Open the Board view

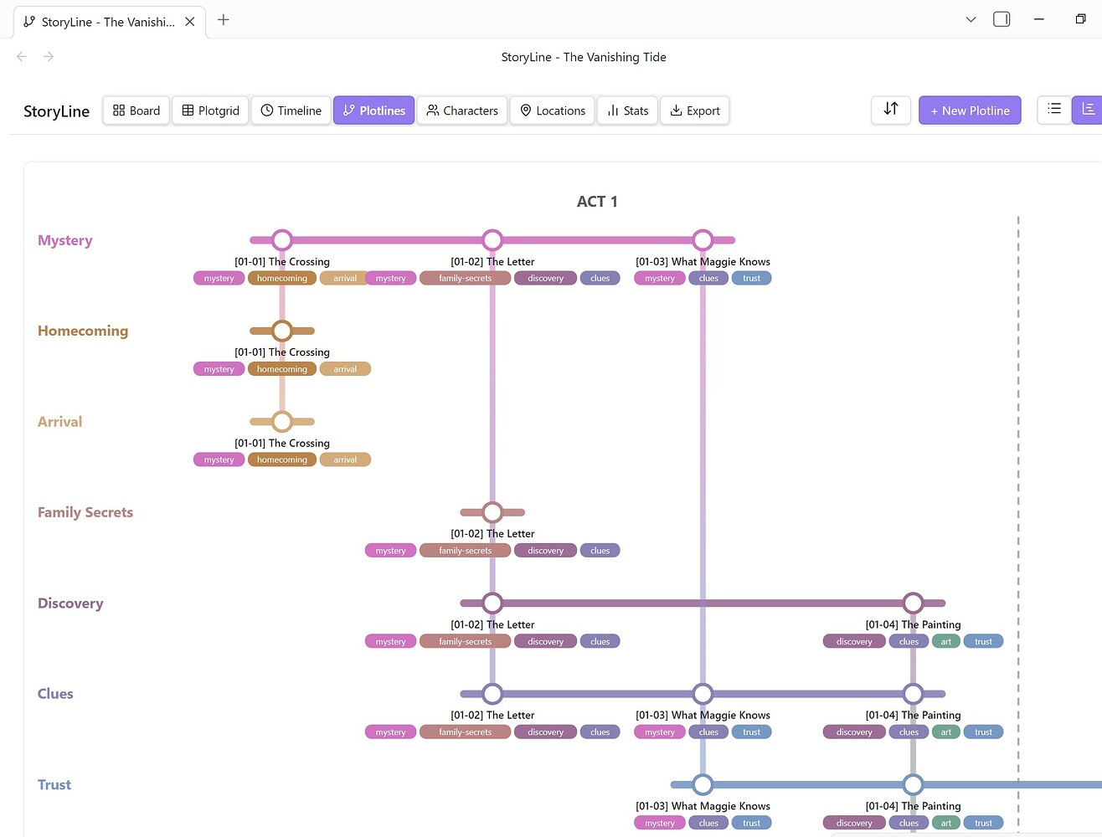point(136,110)
